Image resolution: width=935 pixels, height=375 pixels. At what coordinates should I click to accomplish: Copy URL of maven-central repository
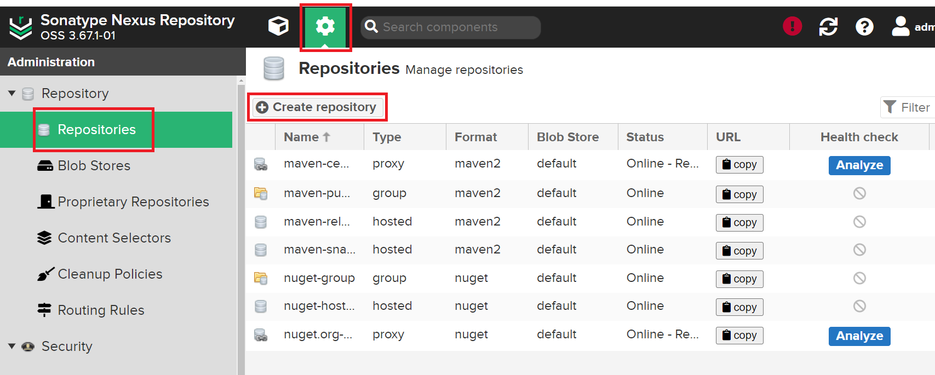[739, 165]
